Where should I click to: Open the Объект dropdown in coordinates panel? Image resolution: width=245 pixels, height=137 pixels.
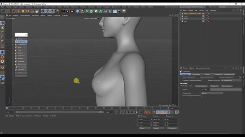(145, 128)
